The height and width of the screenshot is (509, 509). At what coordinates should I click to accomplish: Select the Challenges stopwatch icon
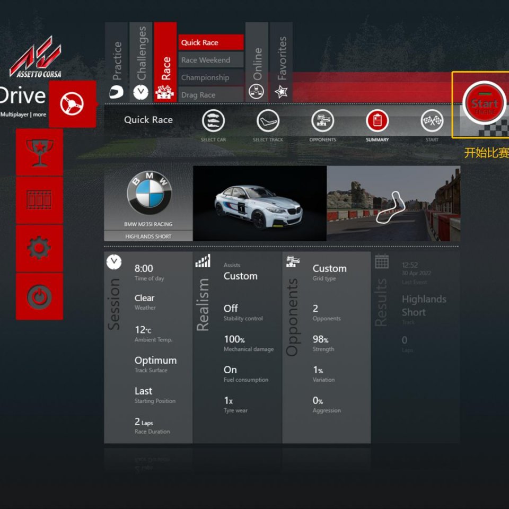click(x=141, y=92)
